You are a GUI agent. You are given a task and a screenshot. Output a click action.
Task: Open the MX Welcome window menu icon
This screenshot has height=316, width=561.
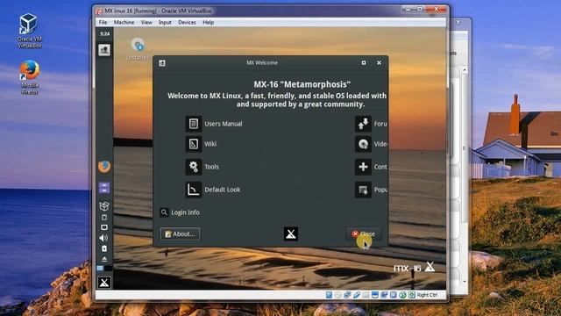[162, 63]
